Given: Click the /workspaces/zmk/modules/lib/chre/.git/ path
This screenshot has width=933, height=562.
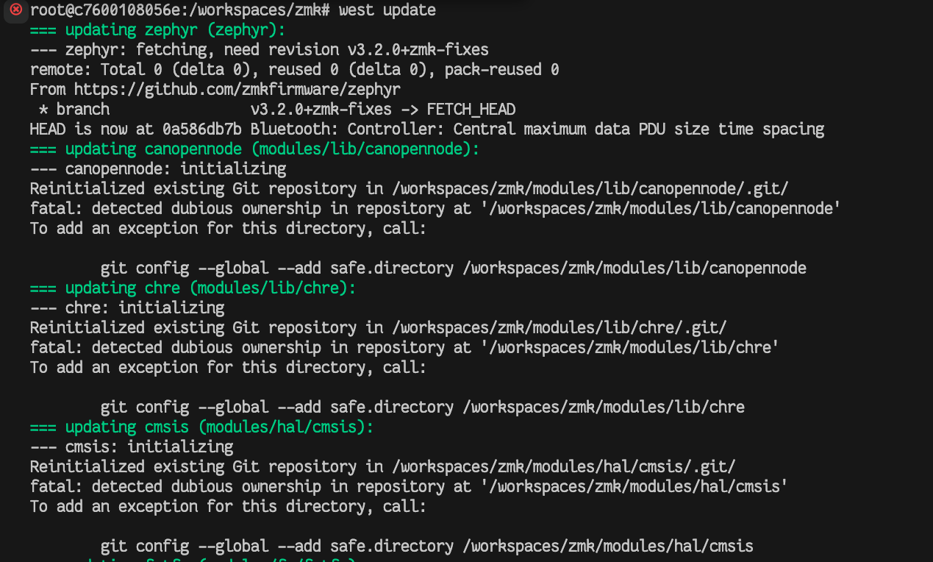Looking at the screenshot, I should [x=560, y=328].
